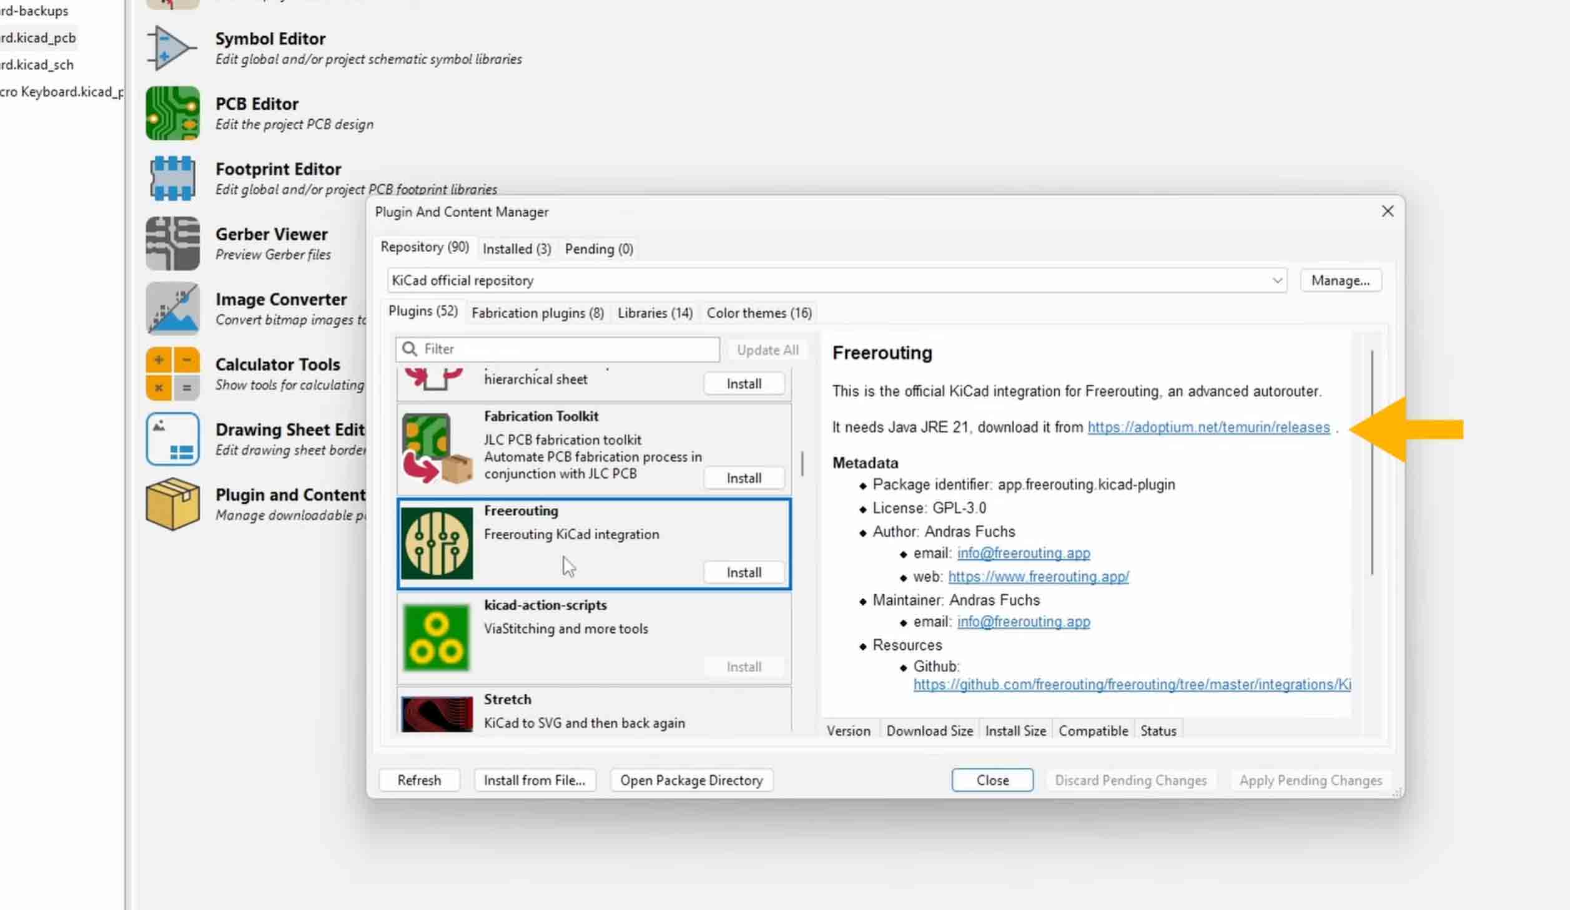
Task: Switch to the Color themes (16) tab
Action: point(759,313)
